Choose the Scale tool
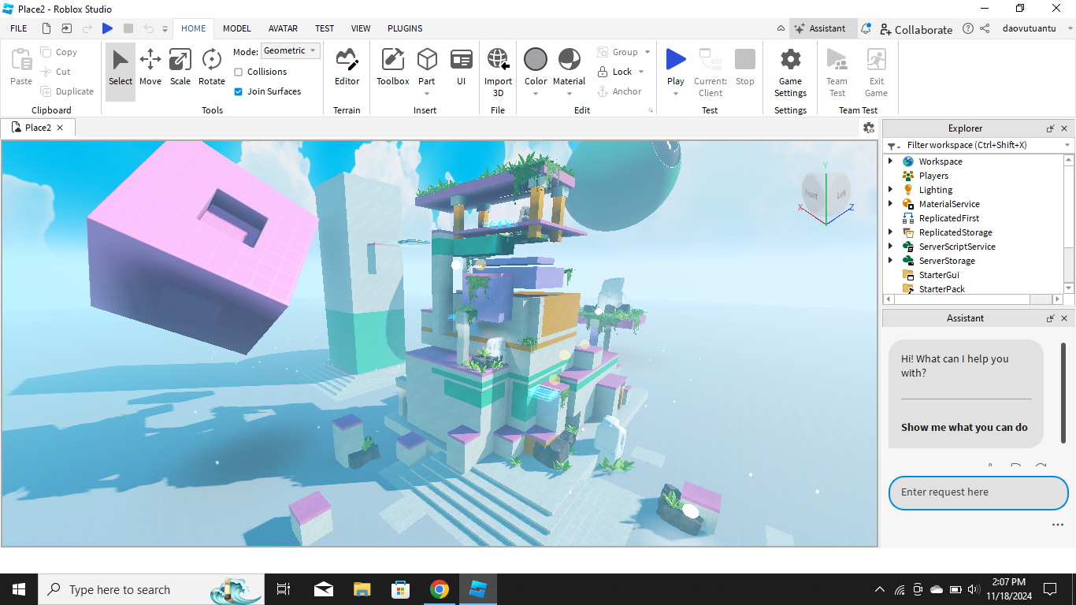 pyautogui.click(x=180, y=68)
